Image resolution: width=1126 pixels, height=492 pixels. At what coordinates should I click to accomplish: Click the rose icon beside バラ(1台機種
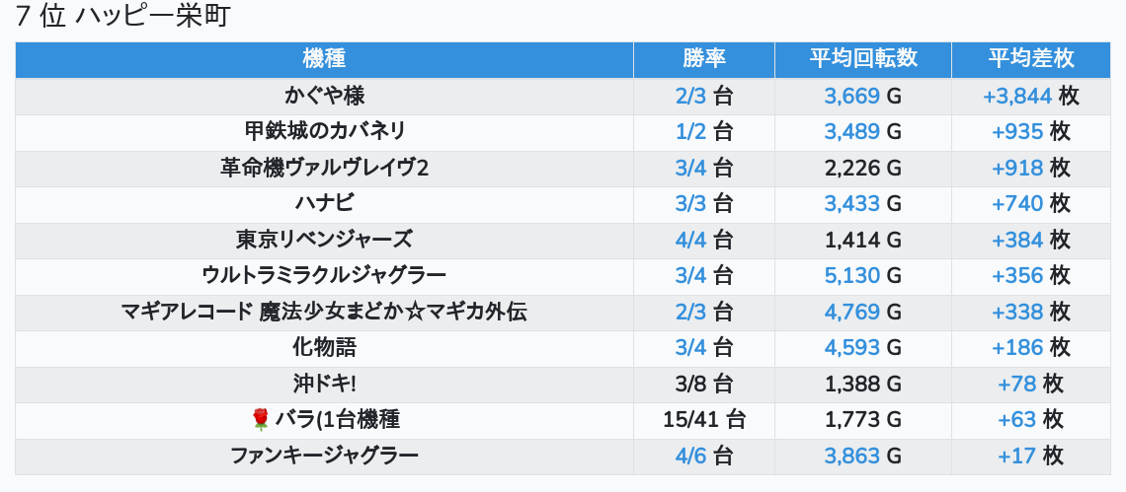[x=261, y=420]
